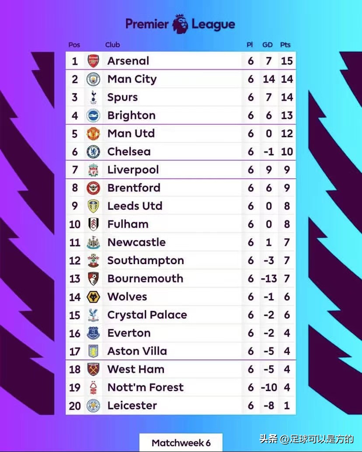Select the Club column header
362x452 pixels.
(x=112, y=45)
